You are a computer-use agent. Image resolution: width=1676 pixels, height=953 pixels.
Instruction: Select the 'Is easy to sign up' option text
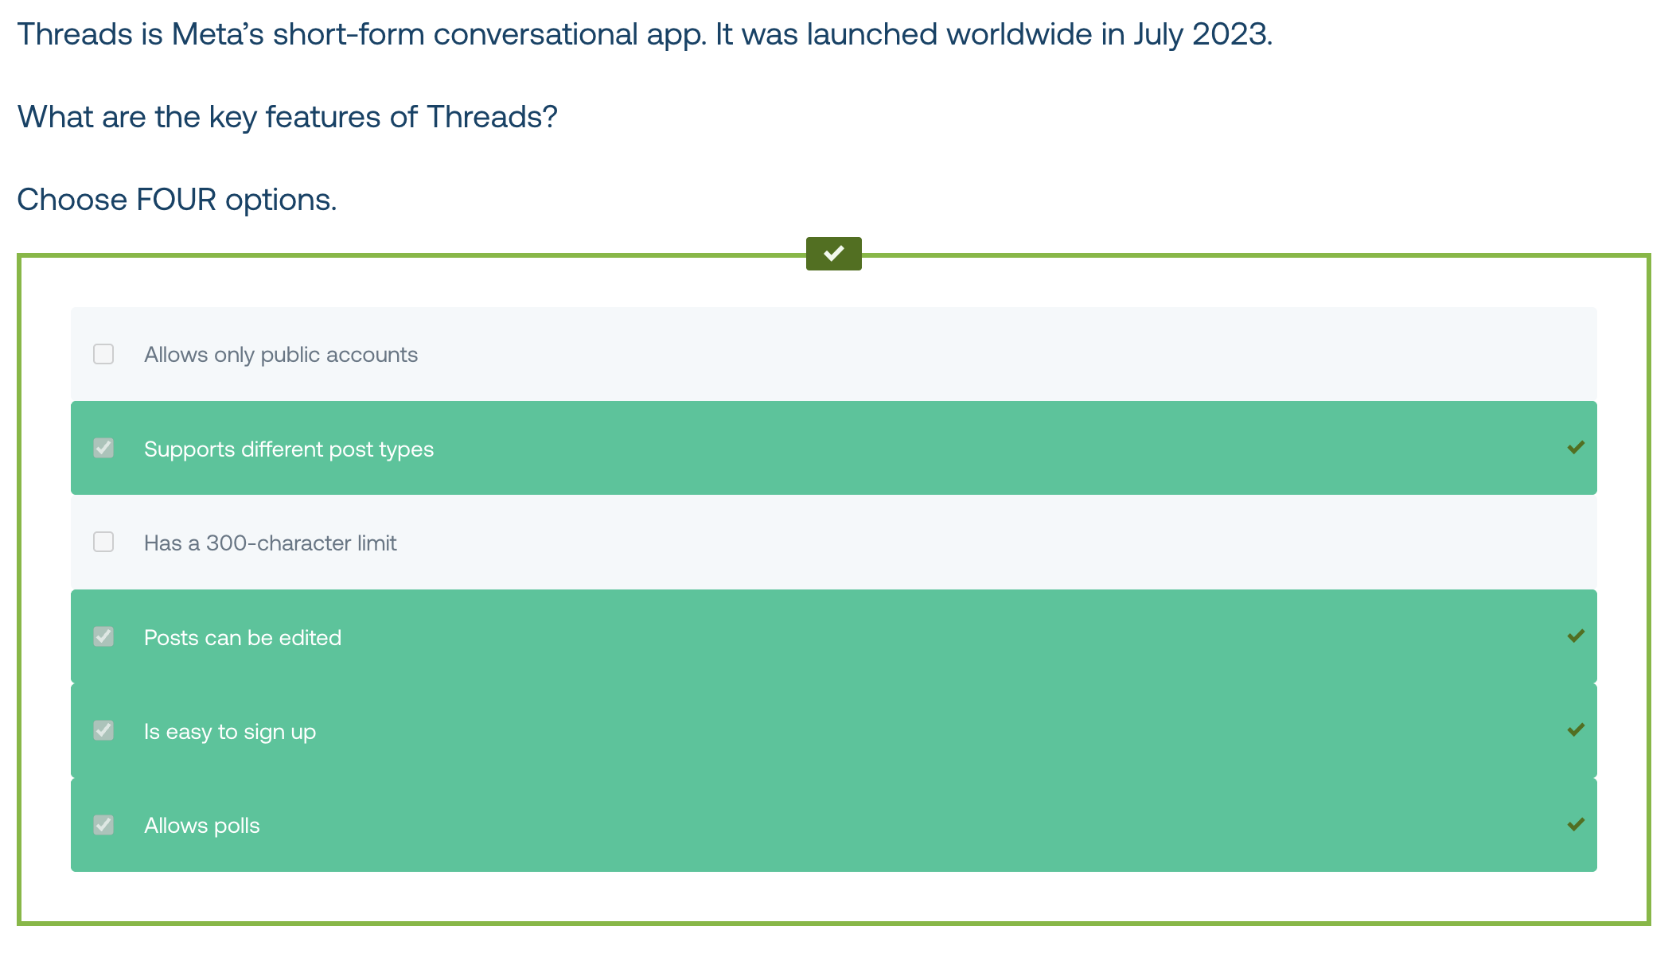pos(230,732)
